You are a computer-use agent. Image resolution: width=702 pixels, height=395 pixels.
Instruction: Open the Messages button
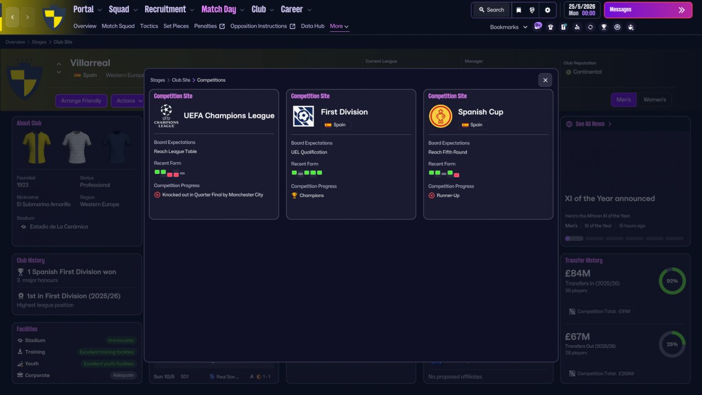coord(648,10)
